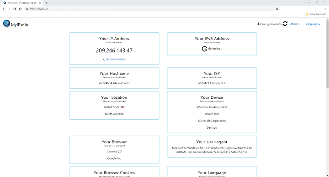Click the 'Your IPv6 Address' heading

tap(212, 39)
